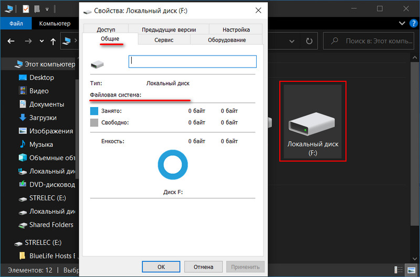The width and height of the screenshot is (420, 277).
Task: Click the disk label input field
Action: pyautogui.click(x=193, y=61)
